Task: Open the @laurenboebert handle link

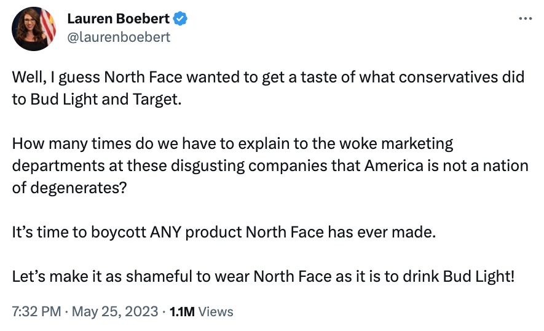Action: 119,37
